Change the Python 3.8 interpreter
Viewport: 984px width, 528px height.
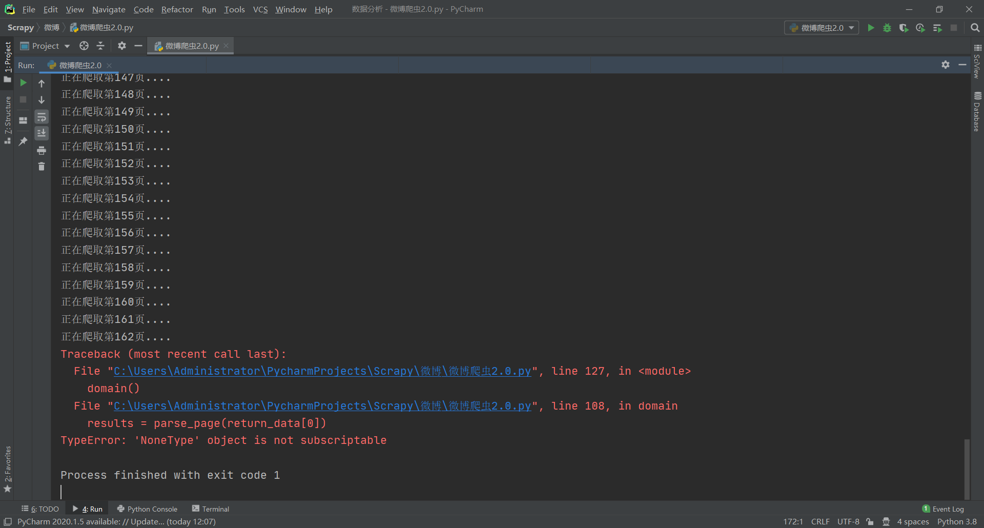pyautogui.click(x=957, y=521)
